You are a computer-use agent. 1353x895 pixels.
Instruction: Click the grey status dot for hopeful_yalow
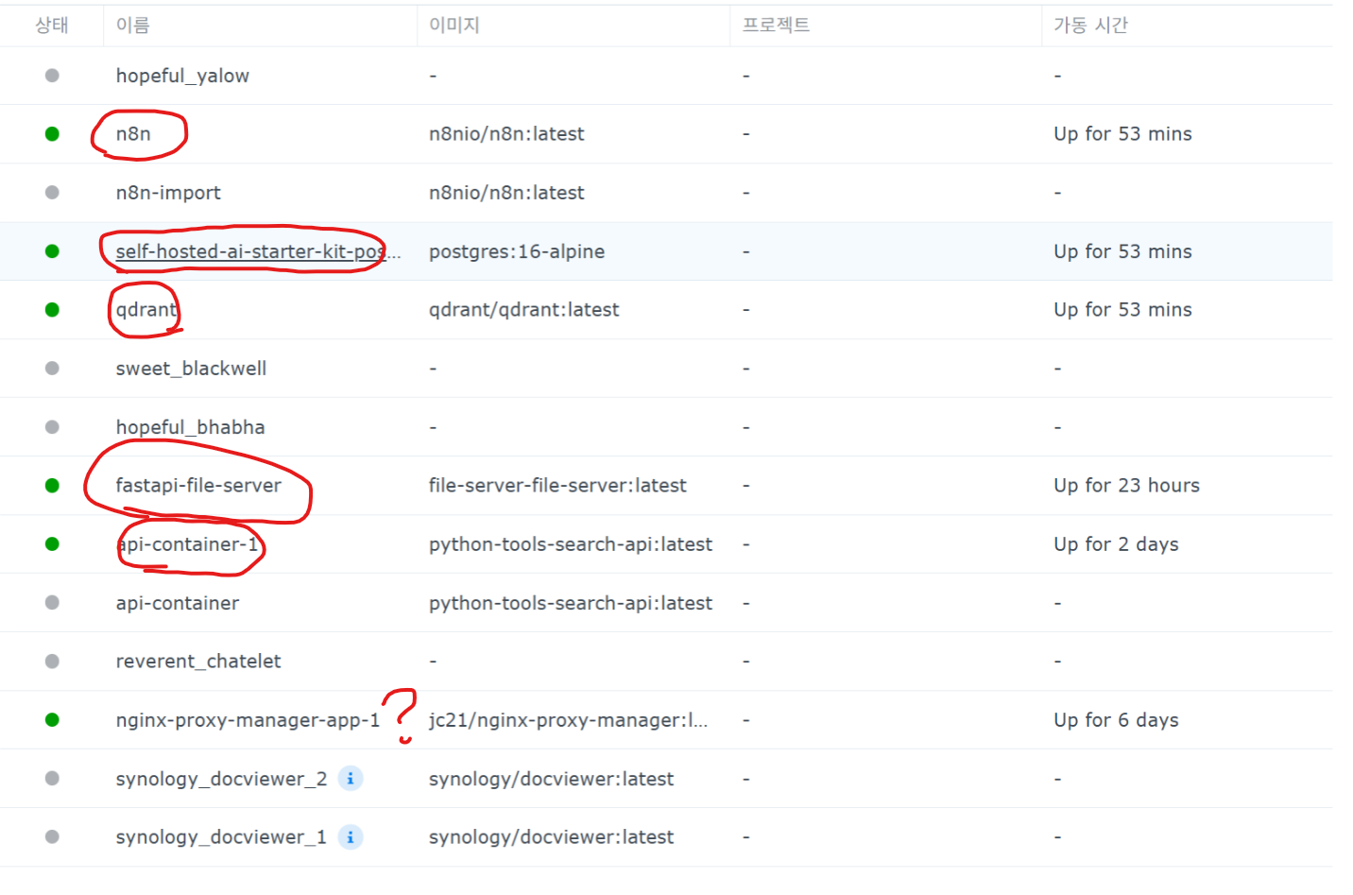coord(52,76)
